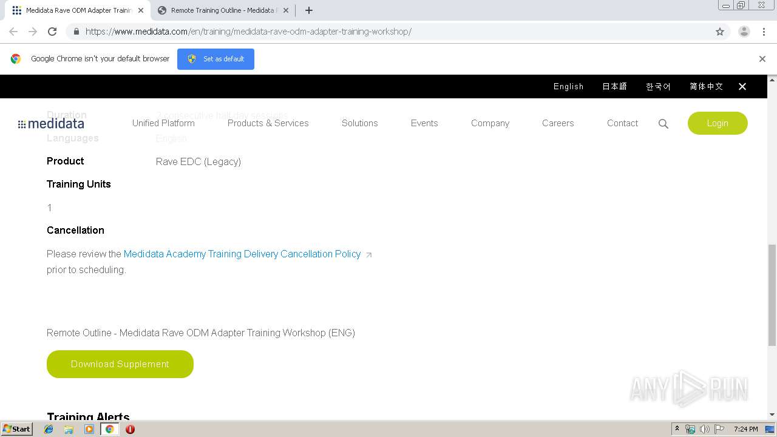Launch Internet Explorer from the taskbar
The height and width of the screenshot is (437, 777).
[49, 429]
